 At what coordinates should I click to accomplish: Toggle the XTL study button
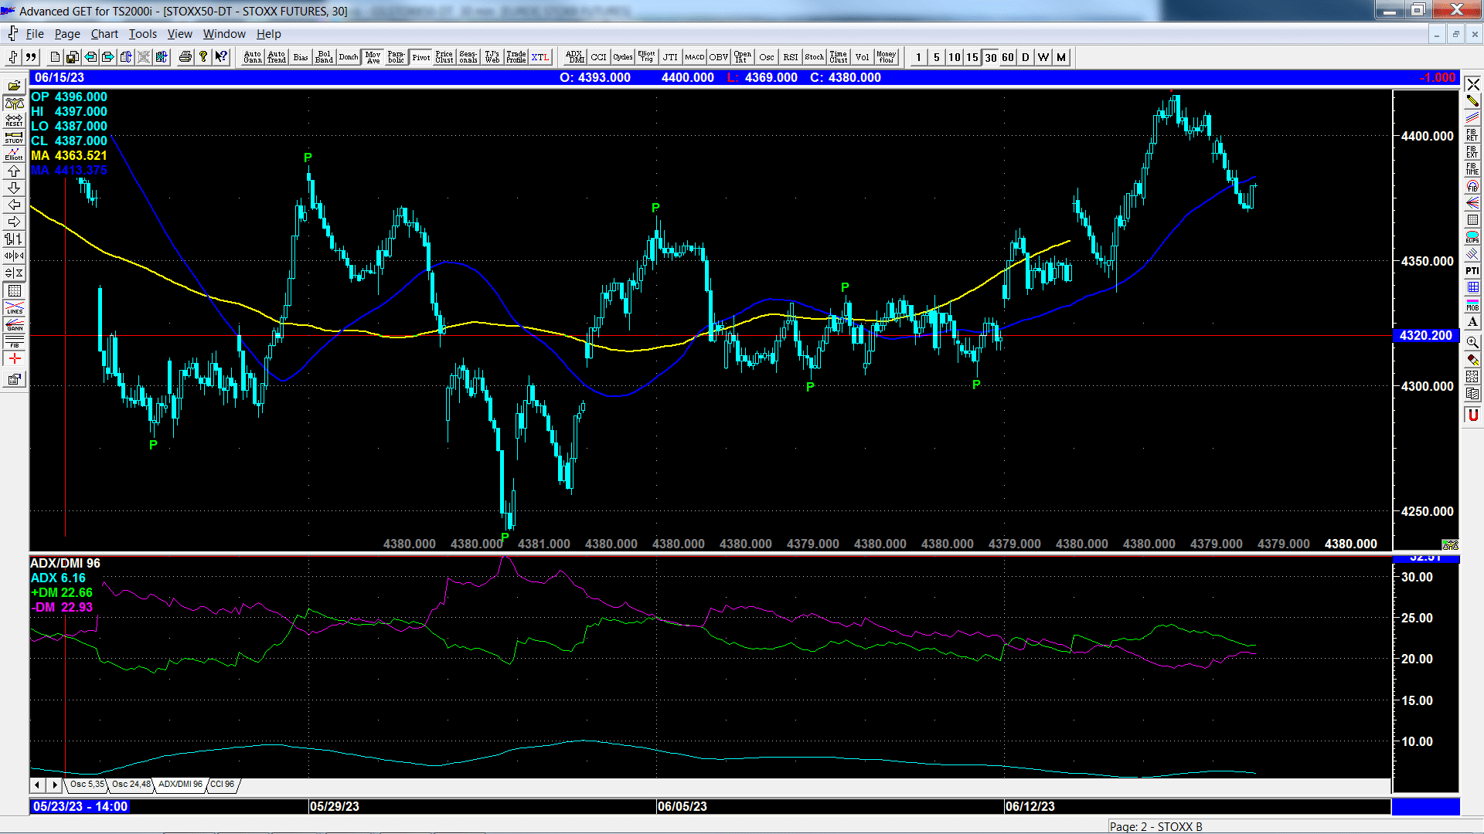540,57
